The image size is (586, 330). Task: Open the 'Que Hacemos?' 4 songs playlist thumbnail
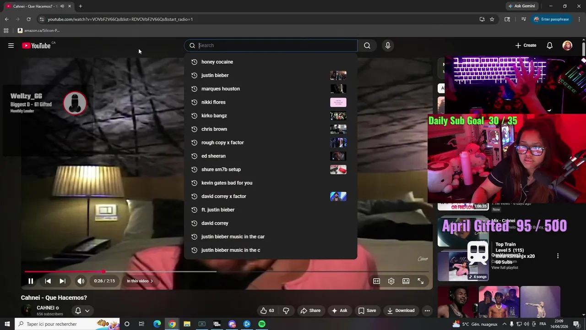463,266
